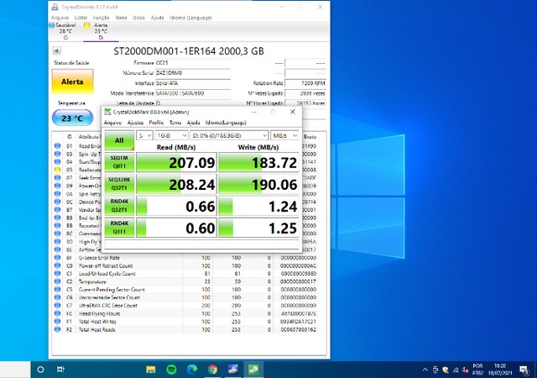Viewport: 537px width, 378px height.
Task: Click the CrystalDiskMark title bar icon
Action: [x=108, y=112]
